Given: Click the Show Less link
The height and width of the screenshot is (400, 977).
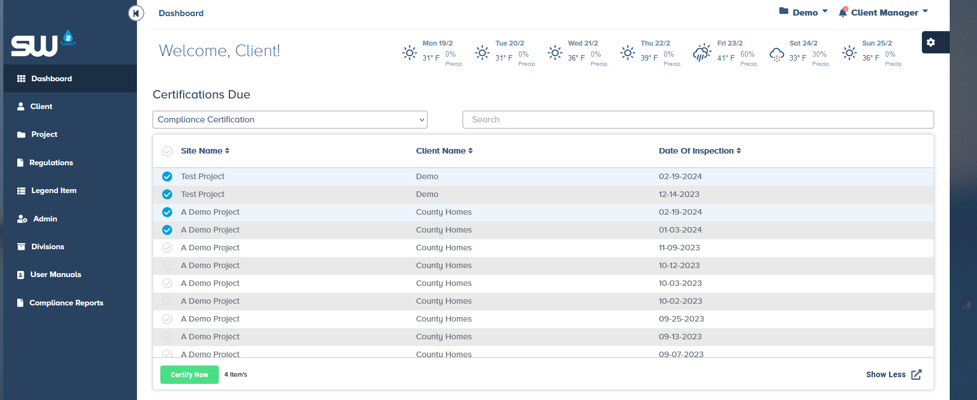Looking at the screenshot, I should pos(885,374).
